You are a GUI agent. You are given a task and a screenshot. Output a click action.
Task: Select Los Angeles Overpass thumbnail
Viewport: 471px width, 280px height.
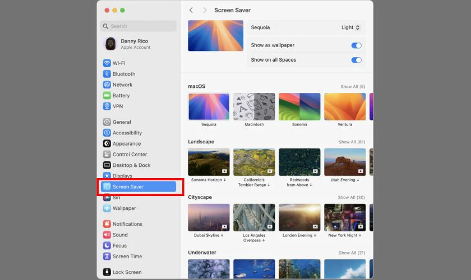pyautogui.click(x=254, y=218)
